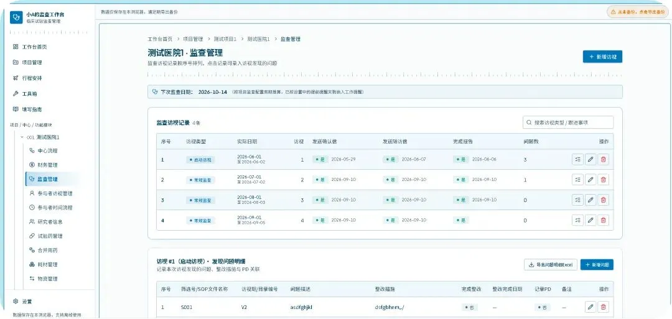Click the visit type search input field
This screenshot has width=672, height=319.
pos(568,123)
